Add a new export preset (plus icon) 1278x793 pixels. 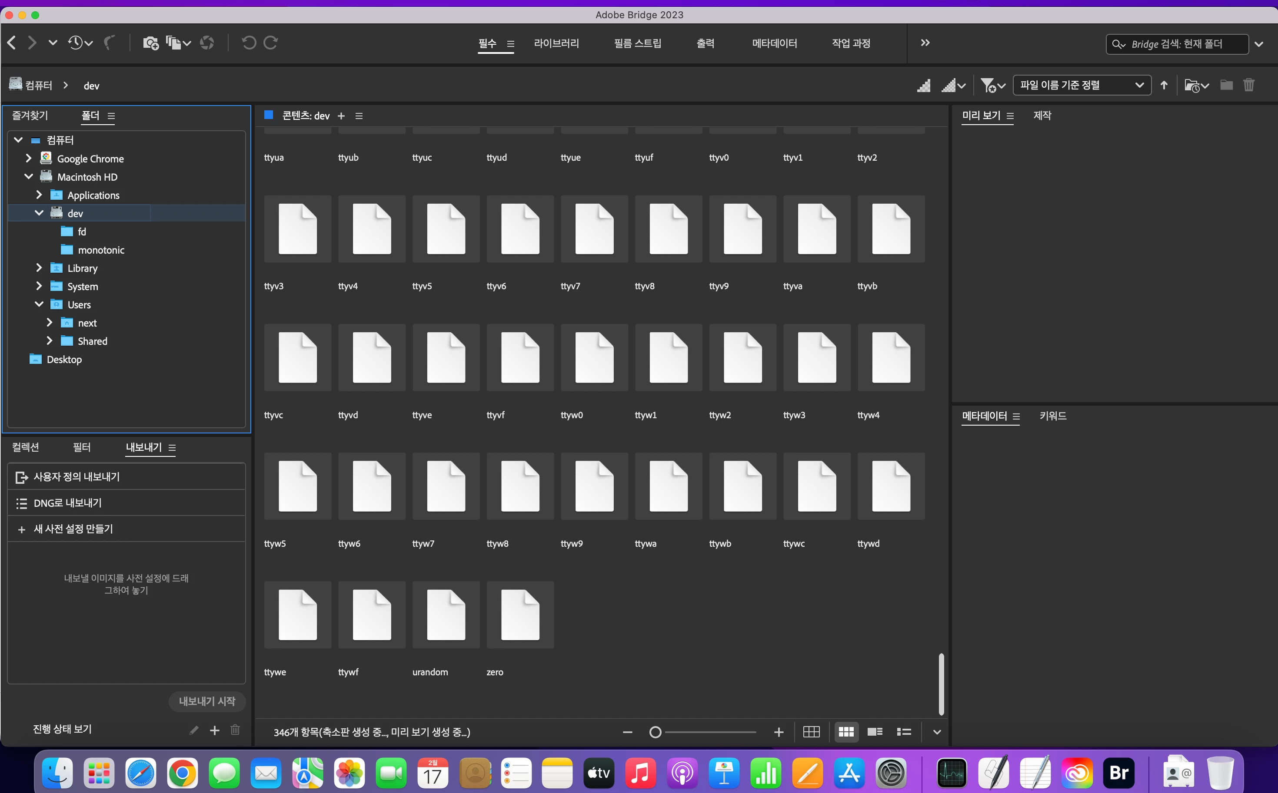tap(215, 730)
